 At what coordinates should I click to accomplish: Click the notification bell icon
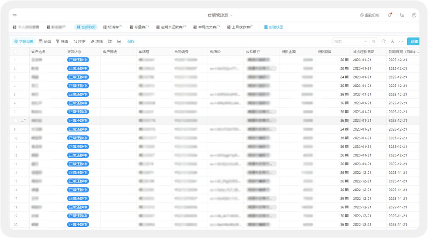click(389, 15)
